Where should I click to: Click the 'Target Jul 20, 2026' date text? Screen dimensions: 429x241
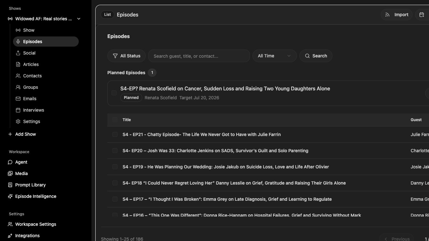click(199, 98)
